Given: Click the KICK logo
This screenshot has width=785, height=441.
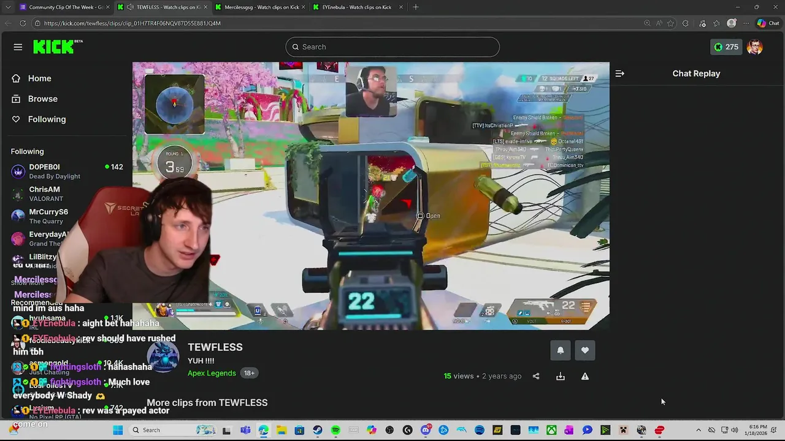Looking at the screenshot, I should click(x=58, y=47).
